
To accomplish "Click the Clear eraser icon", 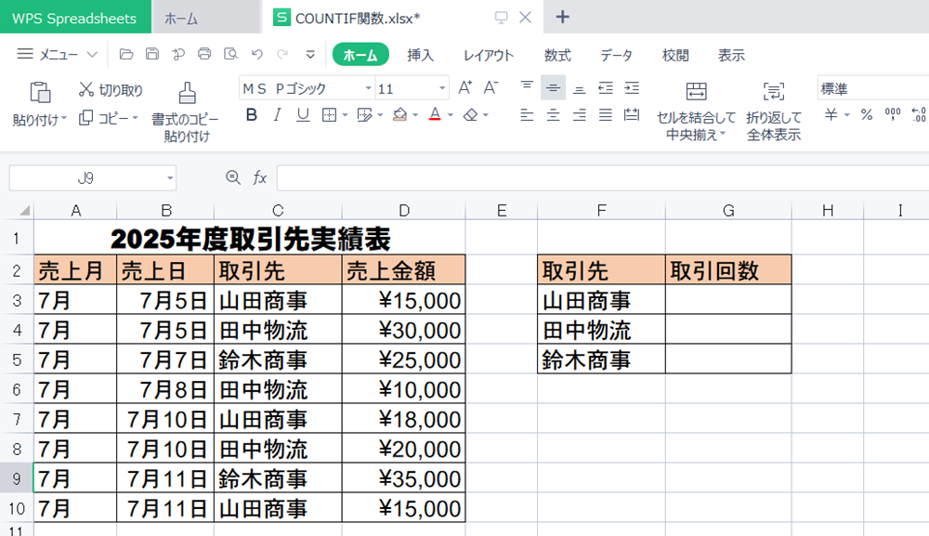I will pyautogui.click(x=470, y=115).
